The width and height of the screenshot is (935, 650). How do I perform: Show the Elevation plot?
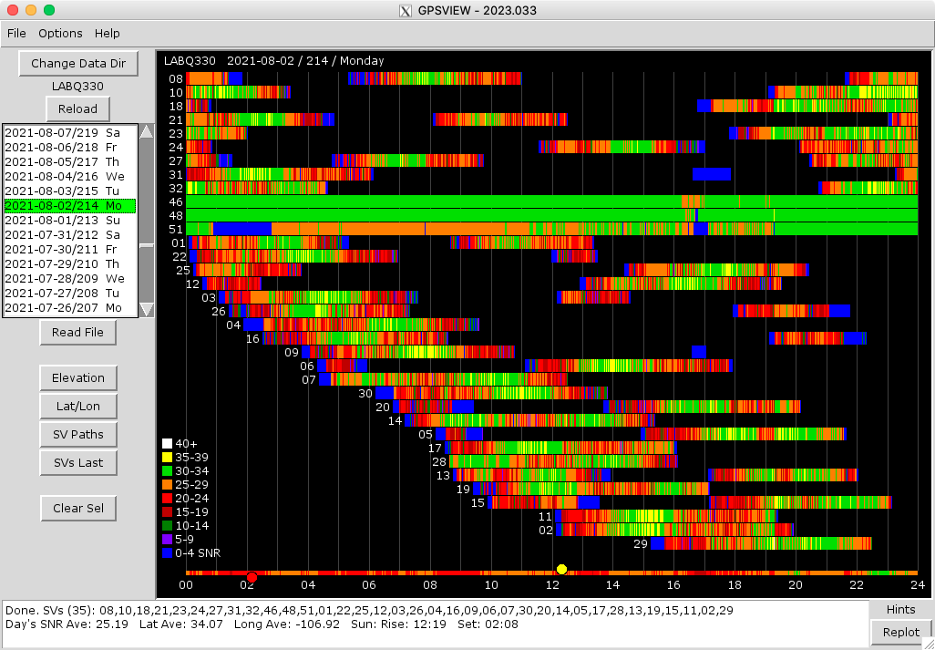[77, 377]
